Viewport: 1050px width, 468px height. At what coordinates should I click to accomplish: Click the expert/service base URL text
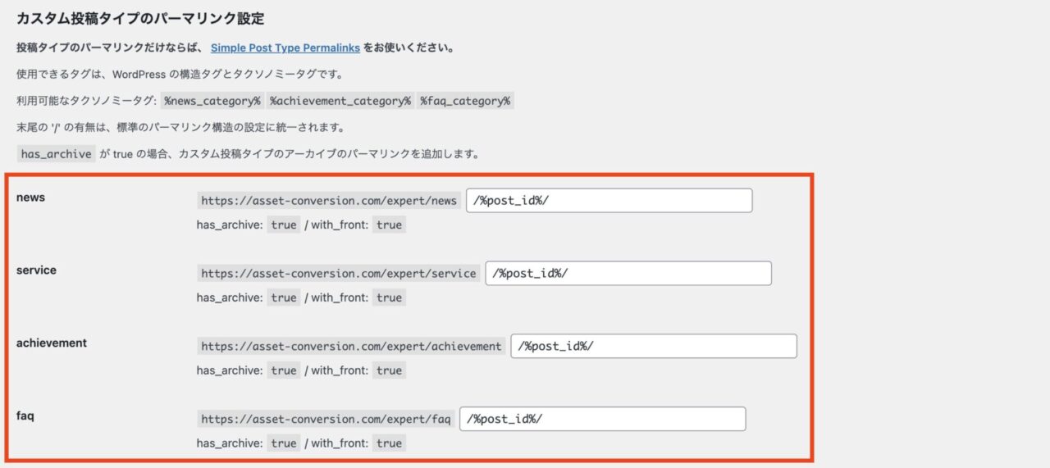339,274
